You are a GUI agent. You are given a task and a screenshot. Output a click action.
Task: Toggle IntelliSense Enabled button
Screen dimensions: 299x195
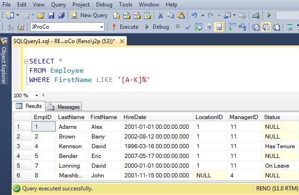[219, 27]
